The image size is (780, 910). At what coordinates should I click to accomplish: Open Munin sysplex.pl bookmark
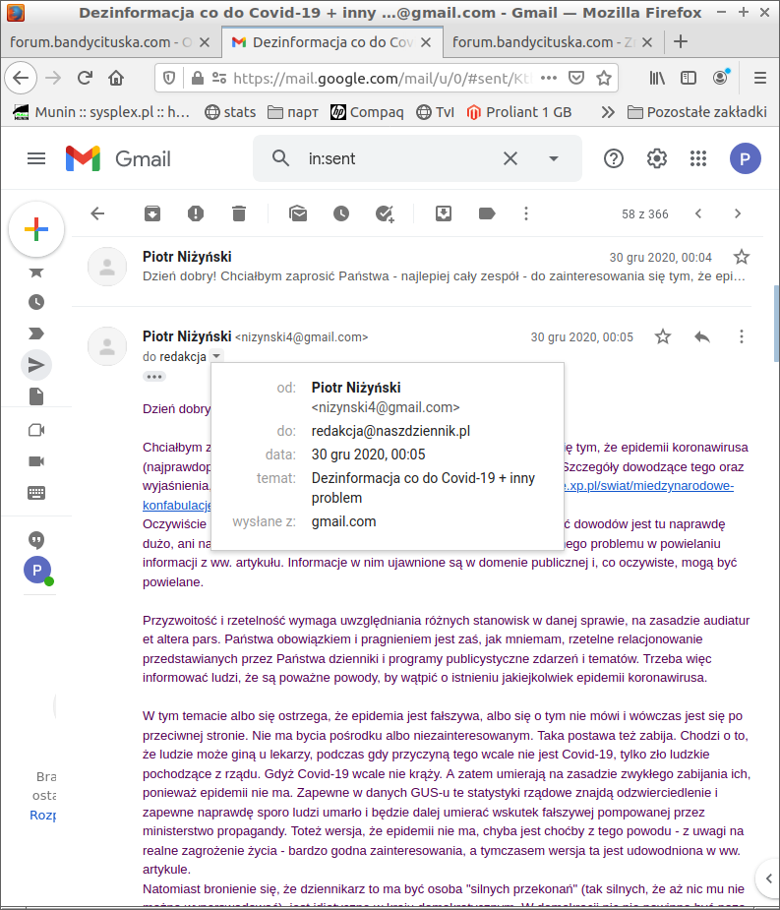101,112
